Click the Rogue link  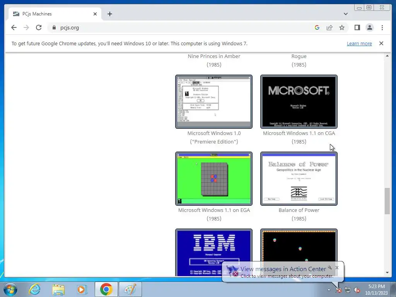coord(299,56)
